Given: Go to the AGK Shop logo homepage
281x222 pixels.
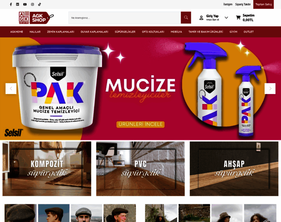Looking at the screenshot, I should (36, 17).
